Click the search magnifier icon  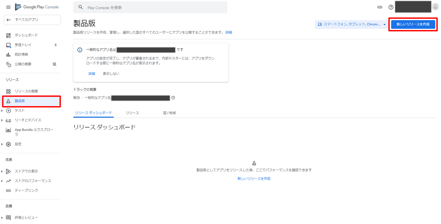click(x=80, y=7)
